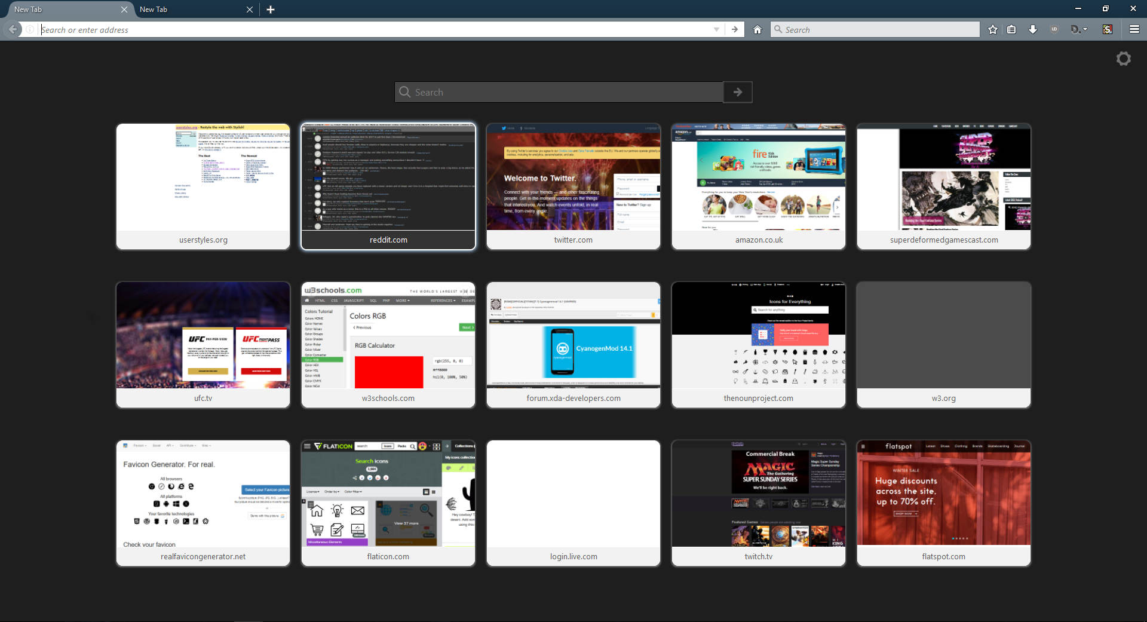The width and height of the screenshot is (1147, 622).
Task: Open the forum.xda-developers.com tile
Action: click(573, 345)
